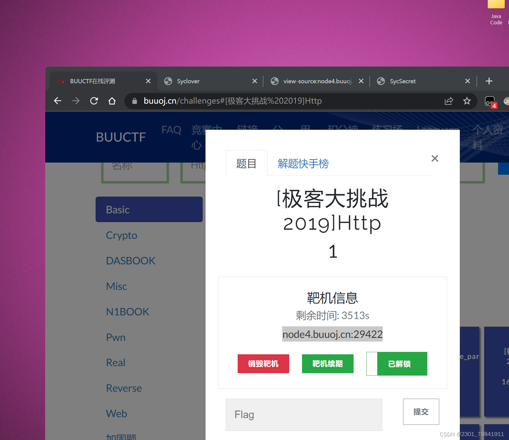Image resolution: width=509 pixels, height=440 pixels.
Task: Select the Crypto category in sidebar
Action: 121,235
